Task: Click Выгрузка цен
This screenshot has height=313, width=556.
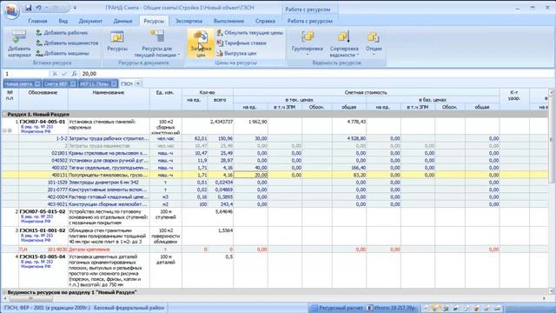Action: (236, 53)
